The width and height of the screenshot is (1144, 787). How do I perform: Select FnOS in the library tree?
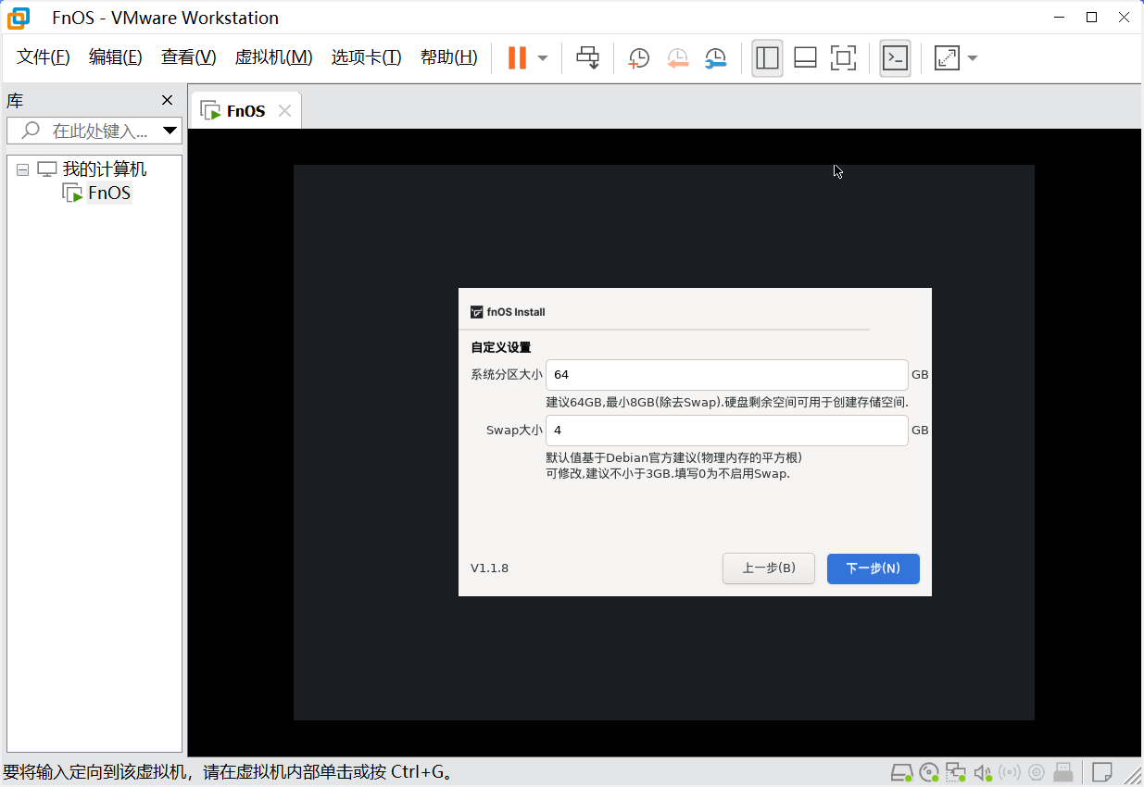(108, 194)
